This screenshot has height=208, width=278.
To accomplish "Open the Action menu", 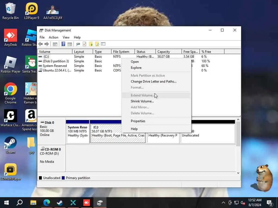I will (53, 37).
